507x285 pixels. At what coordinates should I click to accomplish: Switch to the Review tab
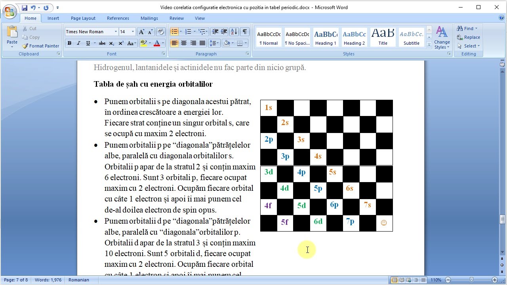tap(177, 18)
